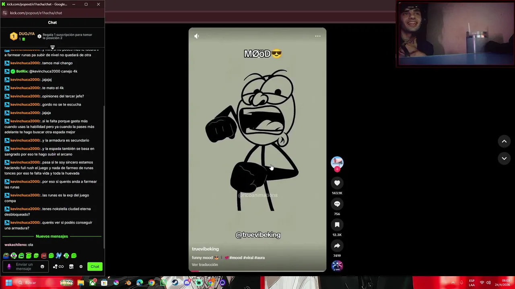Image resolution: width=515 pixels, height=289 pixels.
Task: Click the Regala 1 suscripción prompt
Action: [x=65, y=36]
